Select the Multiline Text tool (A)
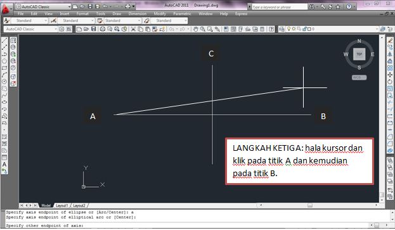This screenshot has width=395, height=230. (x=4, y=164)
